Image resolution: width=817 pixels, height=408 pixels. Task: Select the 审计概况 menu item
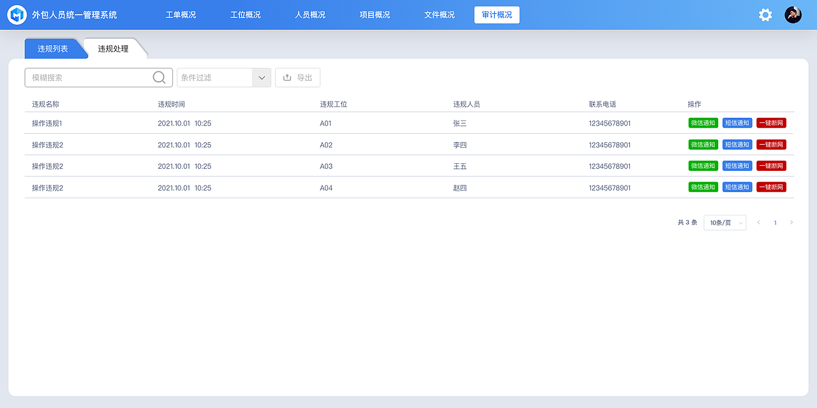pos(497,14)
